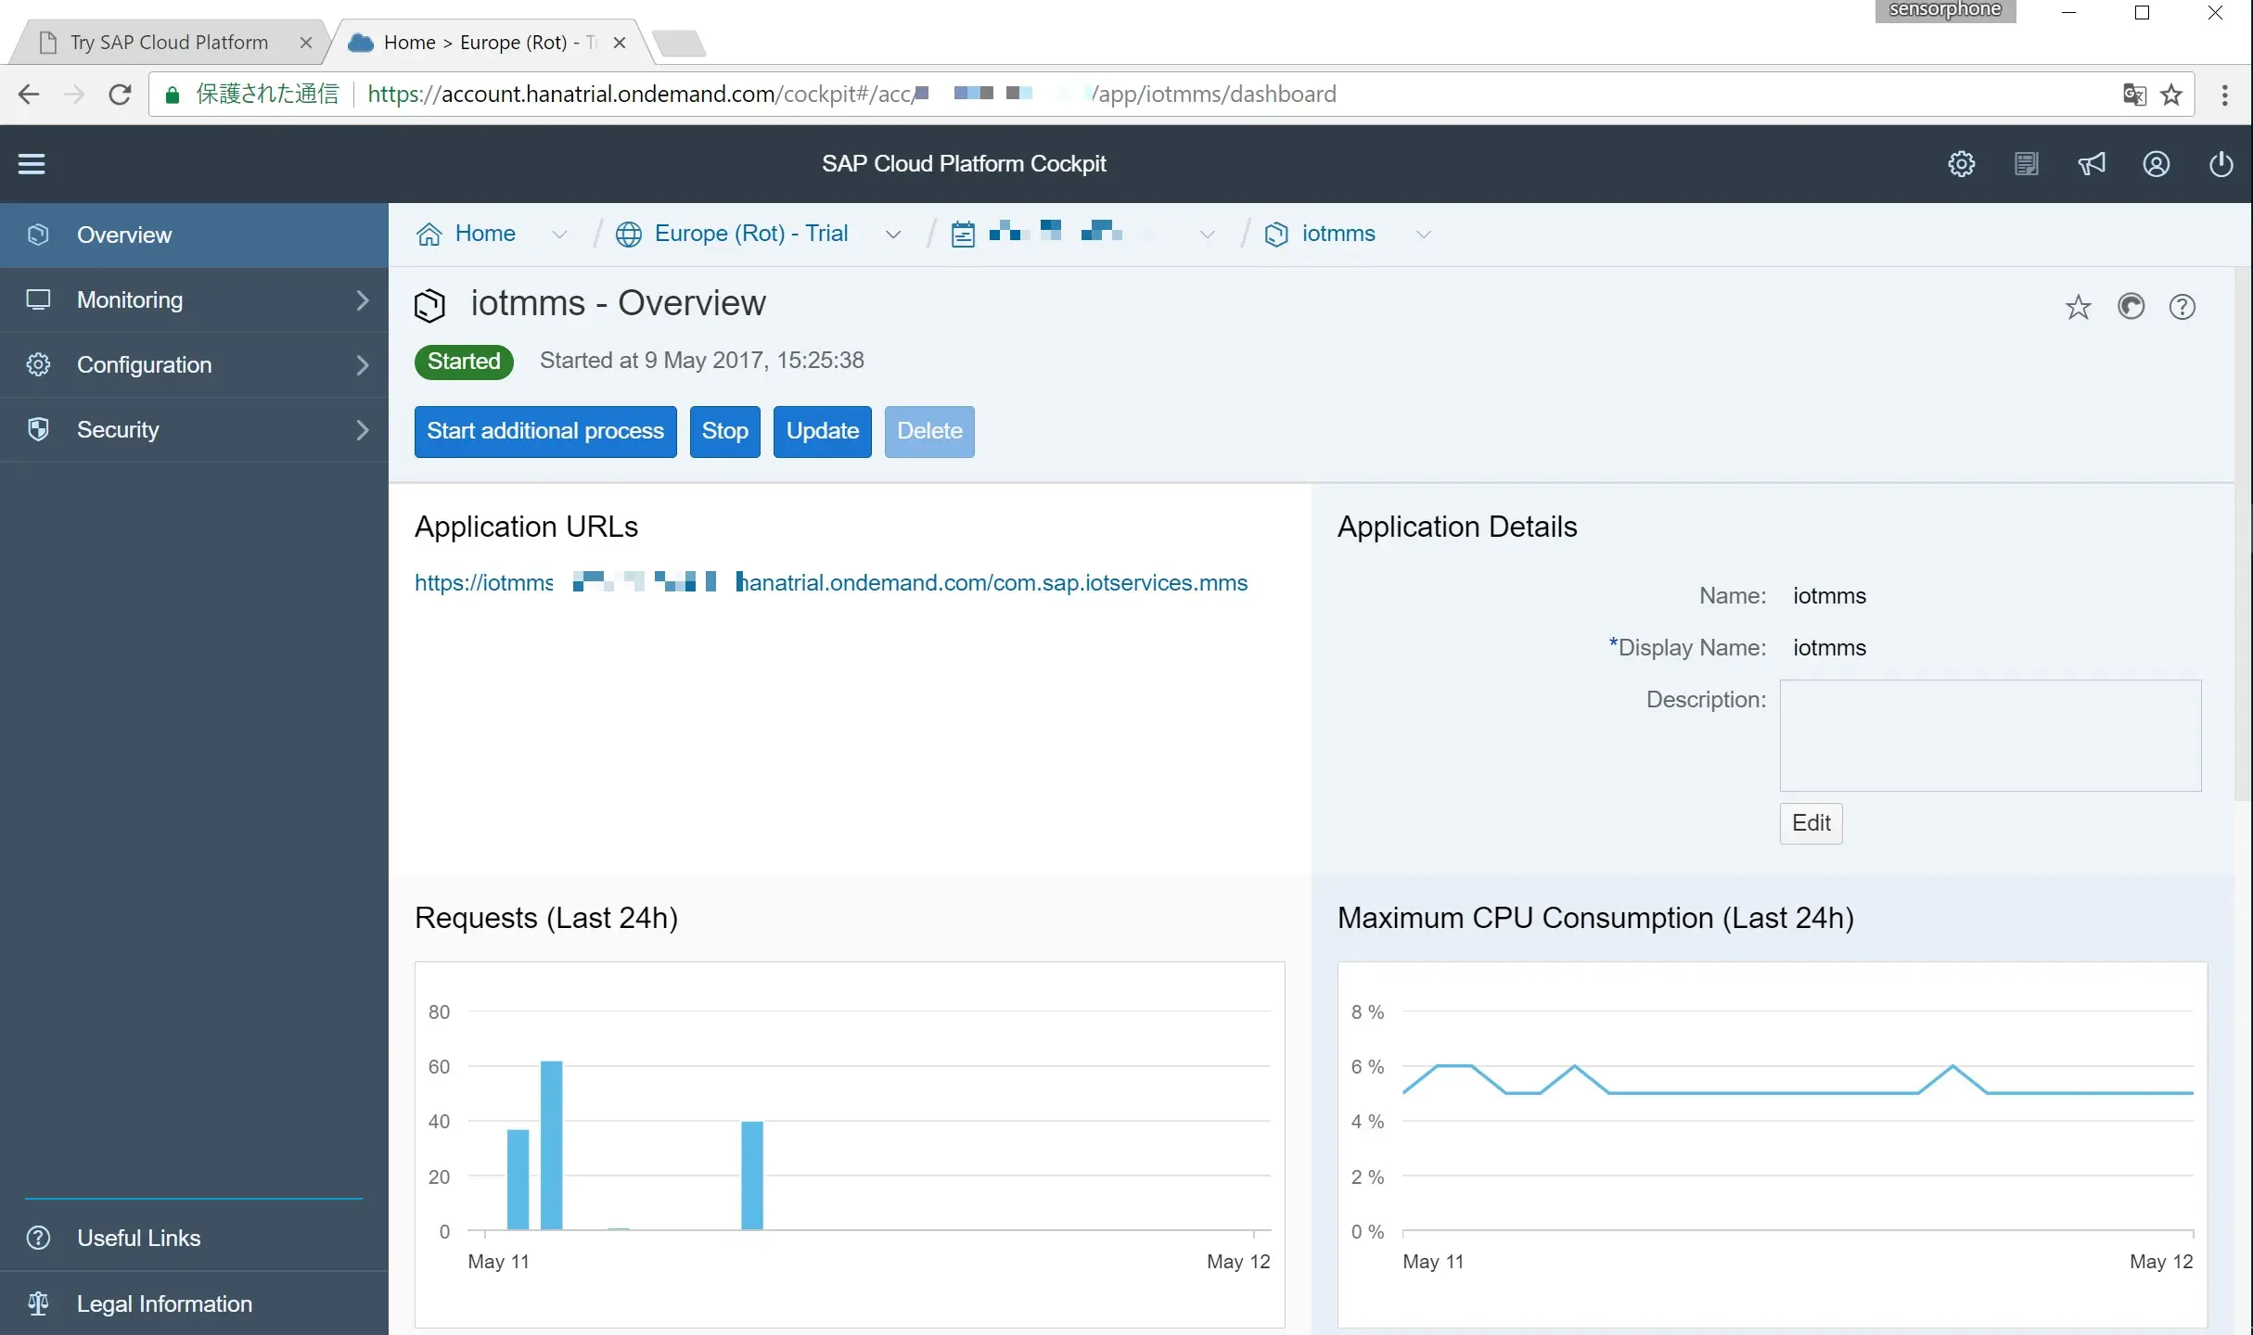This screenshot has width=2253, height=1335.
Task: Click the Security shield icon in sidebar
Action: pyautogui.click(x=38, y=429)
